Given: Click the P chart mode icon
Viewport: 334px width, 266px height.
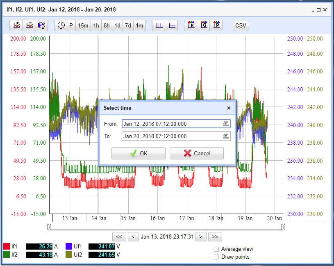Looking at the screenshot, I should (x=216, y=25).
